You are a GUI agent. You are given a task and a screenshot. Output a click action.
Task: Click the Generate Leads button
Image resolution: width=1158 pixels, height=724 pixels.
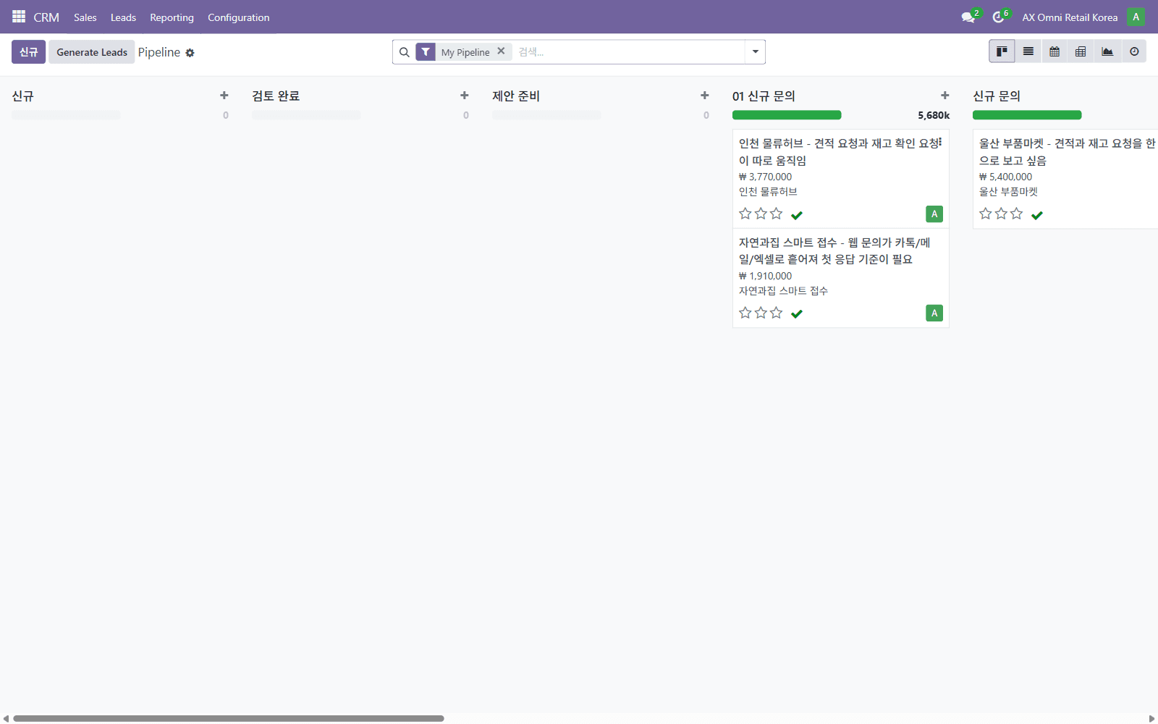pyautogui.click(x=91, y=51)
